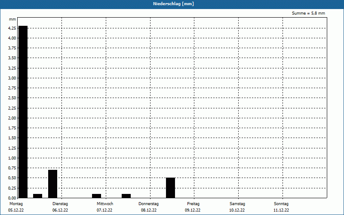
Task: Click the 0,50 y-axis value
Action: 12,178
